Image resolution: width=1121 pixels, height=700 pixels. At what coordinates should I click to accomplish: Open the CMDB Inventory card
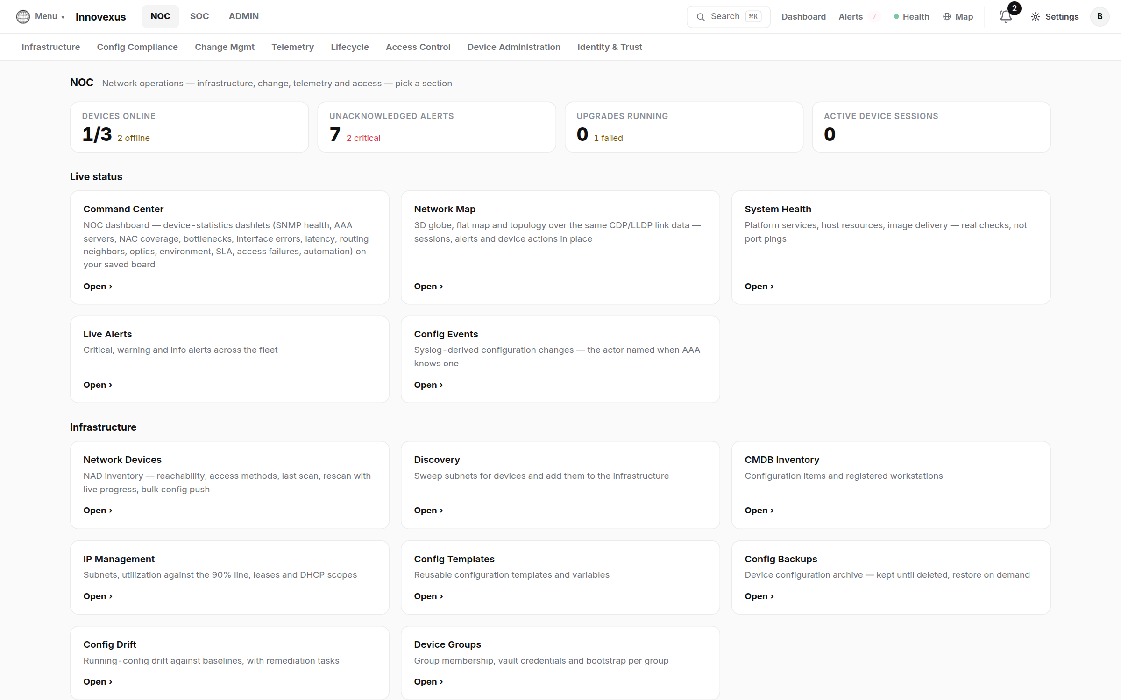pos(891,485)
